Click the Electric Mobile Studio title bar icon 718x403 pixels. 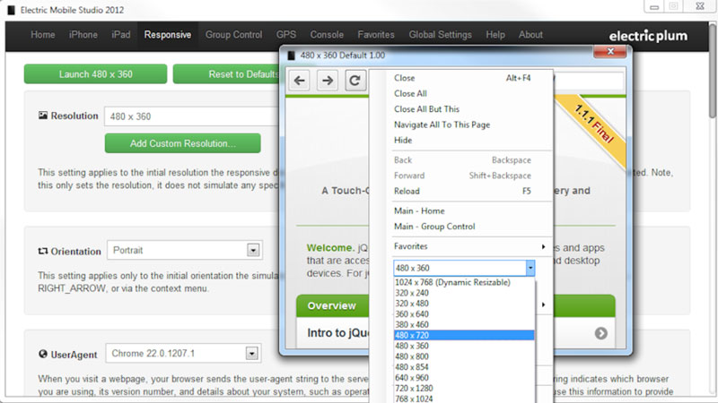click(11, 10)
